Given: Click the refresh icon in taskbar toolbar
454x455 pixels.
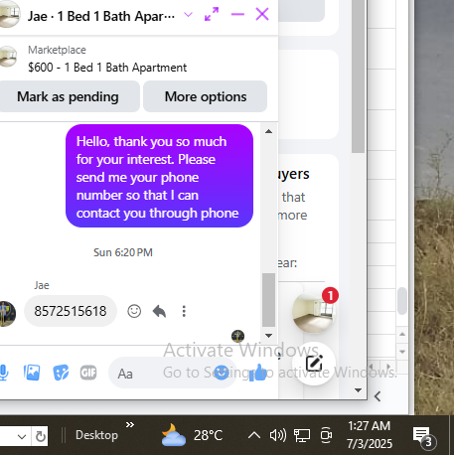Looking at the screenshot, I should tap(41, 437).
